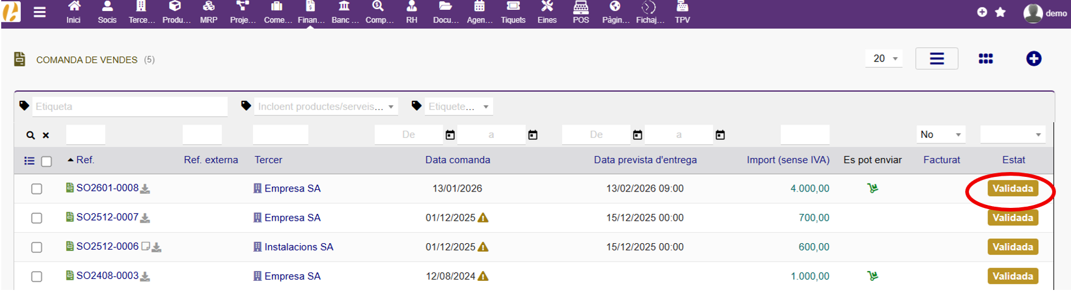Viewport: 1071px width, 293px height.
Task: Open the Estat filter dropdown
Action: pos(1013,135)
